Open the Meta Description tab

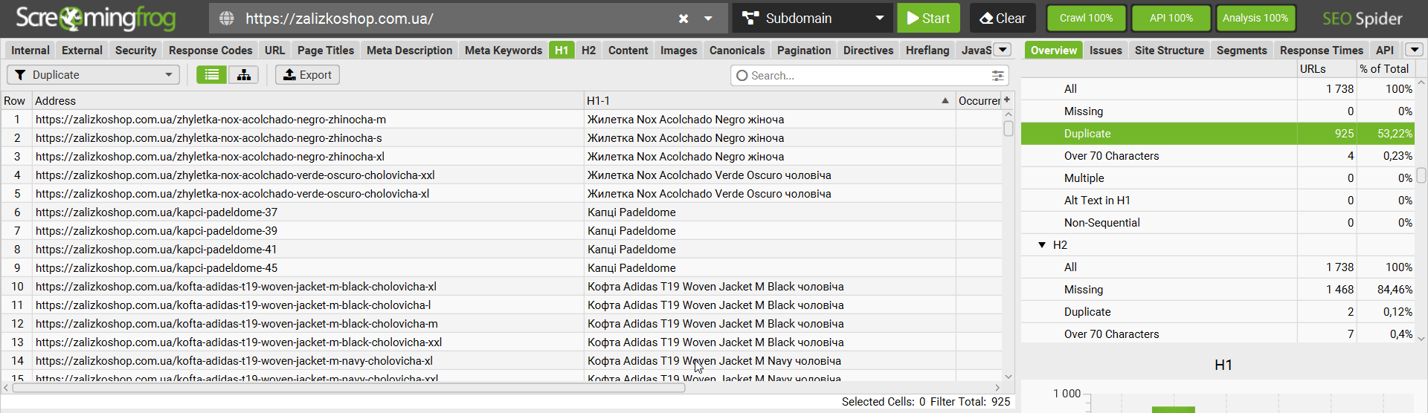click(x=409, y=50)
